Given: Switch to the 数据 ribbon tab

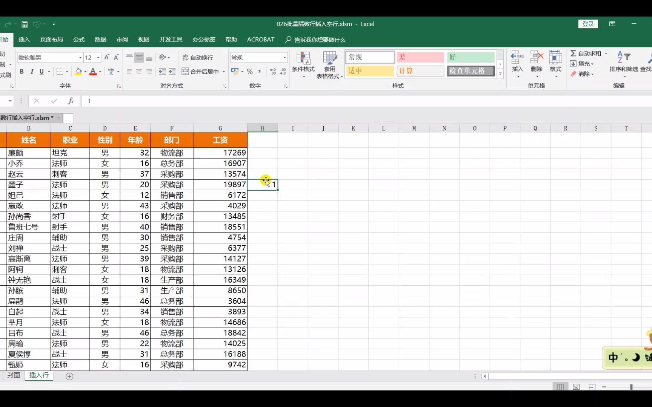Looking at the screenshot, I should click(x=100, y=39).
